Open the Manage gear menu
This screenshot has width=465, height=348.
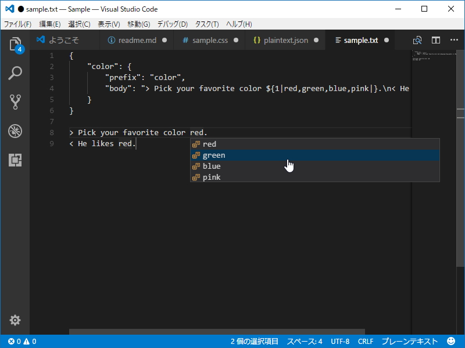(x=15, y=320)
